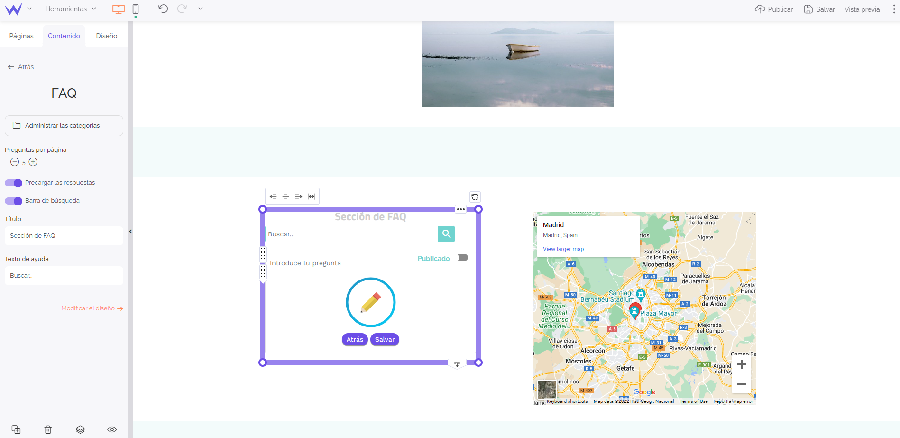900x438 pixels.
Task: Click the Salvar button in FAQ widget
Action: [x=385, y=340]
